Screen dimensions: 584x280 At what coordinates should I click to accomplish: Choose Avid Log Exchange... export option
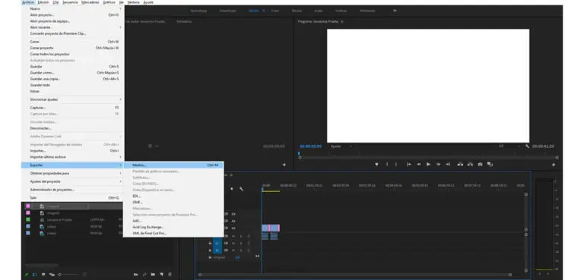click(x=173, y=227)
